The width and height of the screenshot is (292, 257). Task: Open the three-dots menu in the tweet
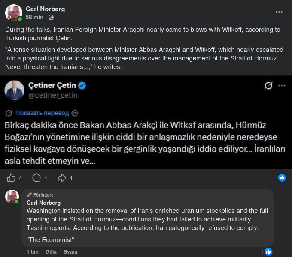(x=282, y=86)
